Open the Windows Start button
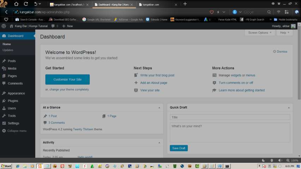 pyautogui.click(x=6, y=166)
